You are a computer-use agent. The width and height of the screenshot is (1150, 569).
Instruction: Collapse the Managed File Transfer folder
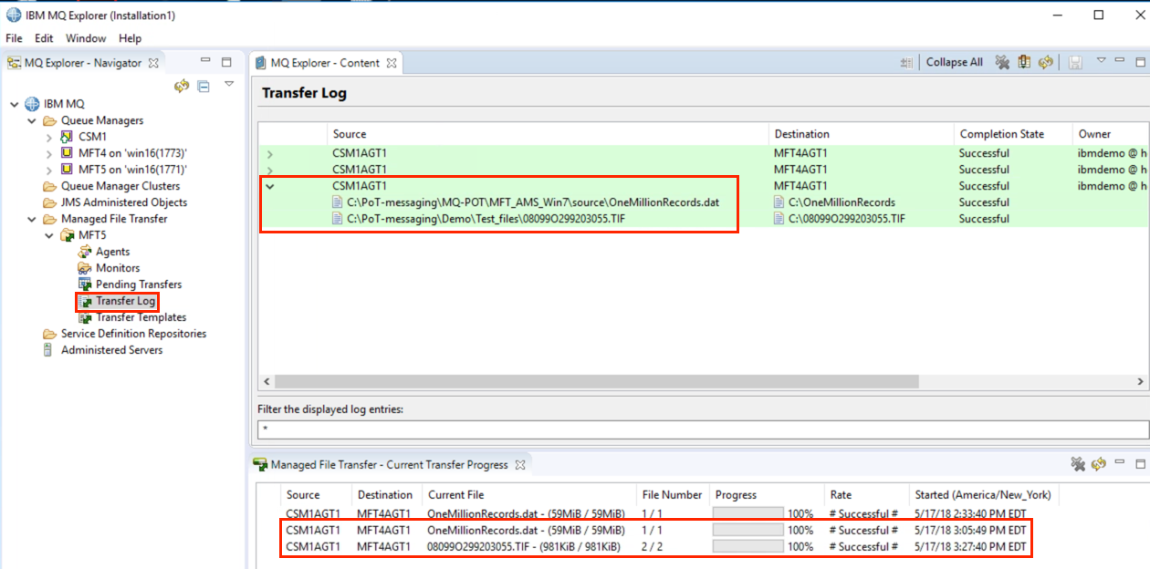pos(31,219)
